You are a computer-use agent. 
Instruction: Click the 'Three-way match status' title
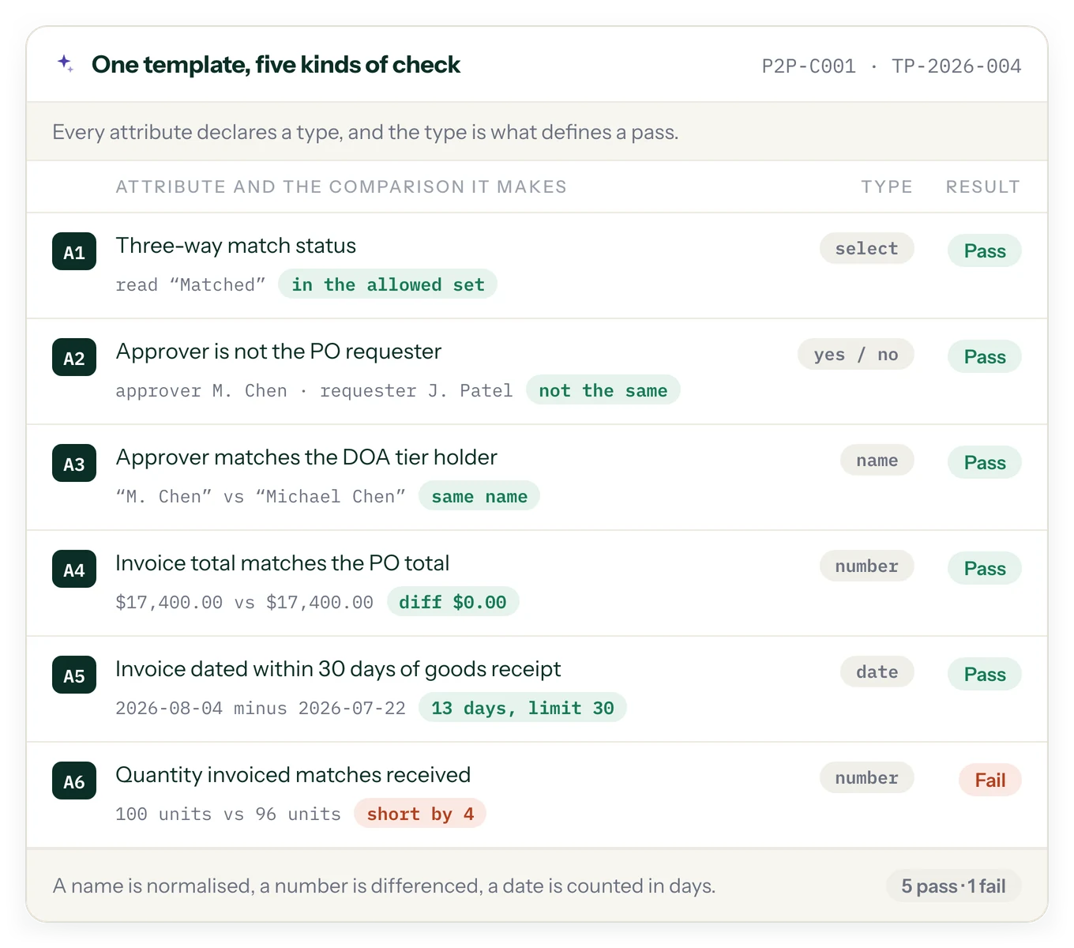tap(236, 246)
